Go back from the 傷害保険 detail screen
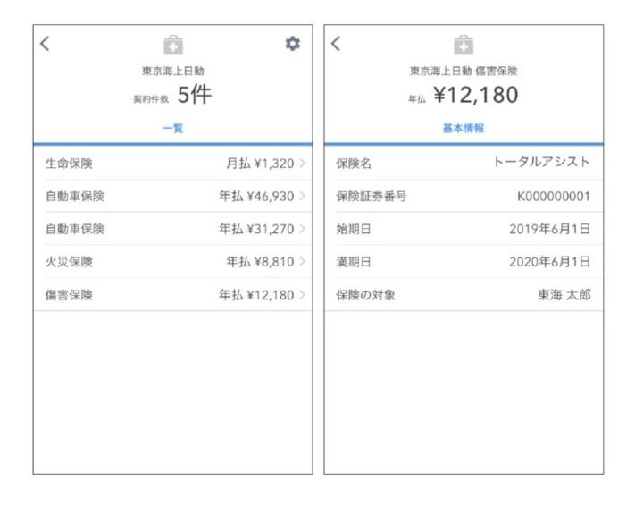This screenshot has width=635, height=506. 336,44
